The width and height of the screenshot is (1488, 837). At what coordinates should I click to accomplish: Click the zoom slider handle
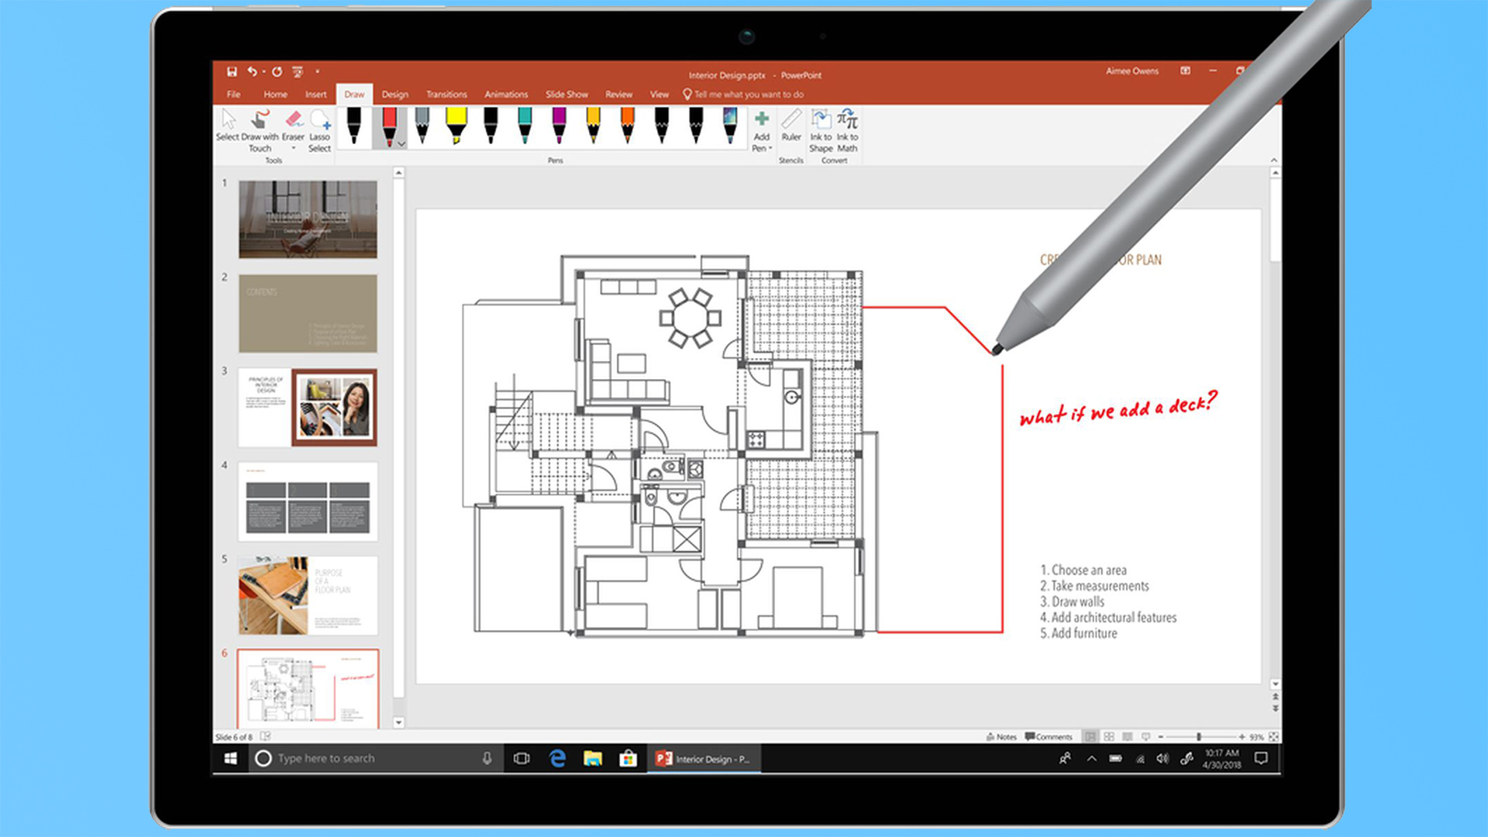pyautogui.click(x=1198, y=737)
